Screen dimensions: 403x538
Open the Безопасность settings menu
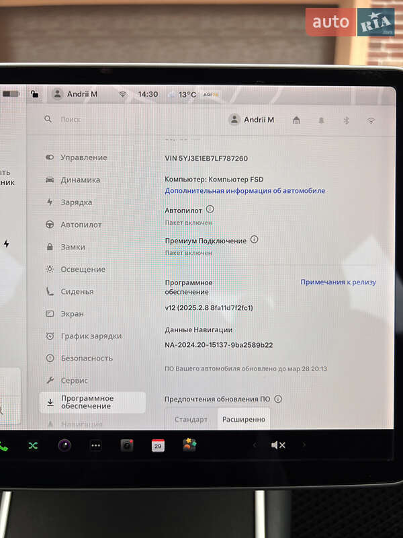(79, 358)
